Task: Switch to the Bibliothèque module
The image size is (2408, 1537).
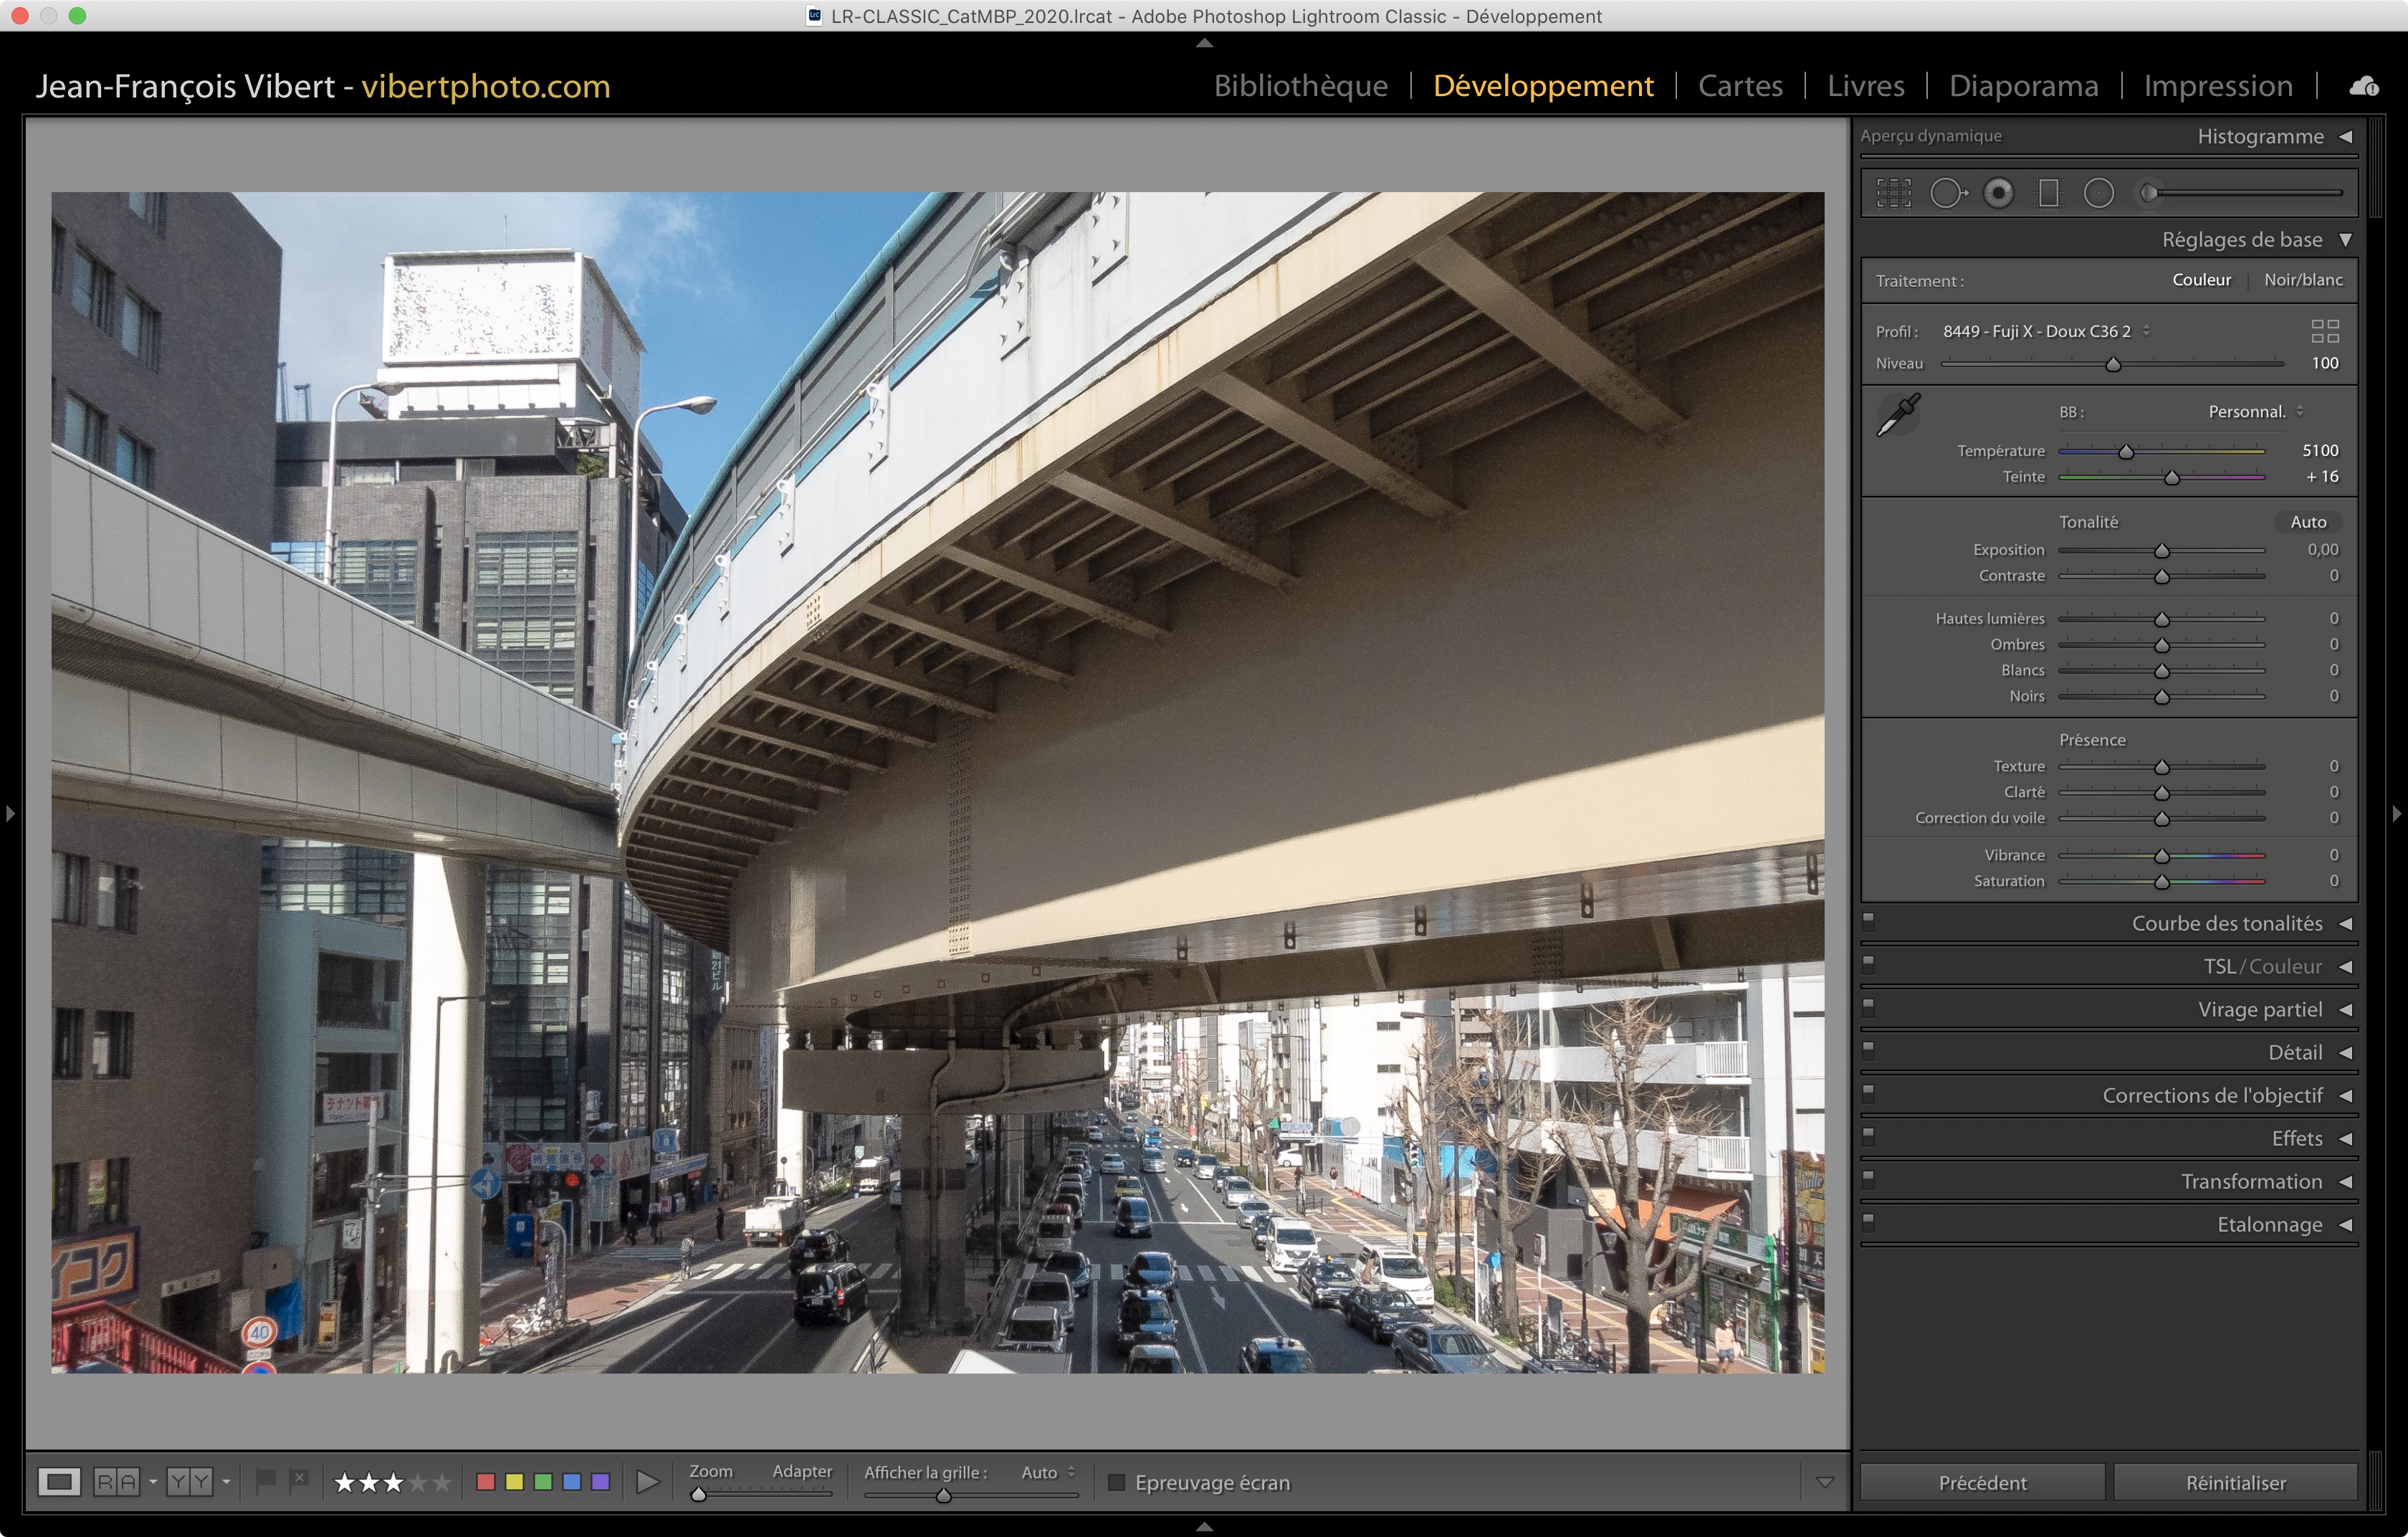Action: click(x=1300, y=86)
